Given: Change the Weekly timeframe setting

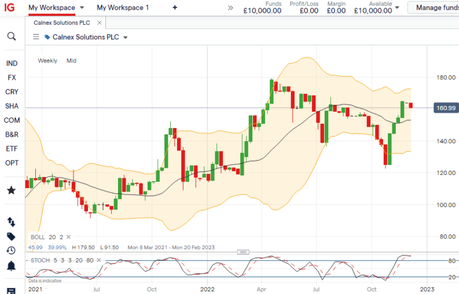Looking at the screenshot, I should pyautogui.click(x=47, y=61).
